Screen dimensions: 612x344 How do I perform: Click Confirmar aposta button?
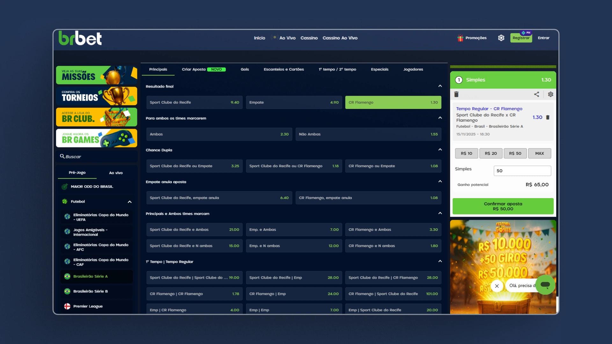click(503, 206)
